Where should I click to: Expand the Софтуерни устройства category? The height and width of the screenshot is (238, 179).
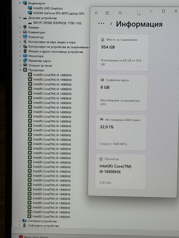tap(19, 226)
